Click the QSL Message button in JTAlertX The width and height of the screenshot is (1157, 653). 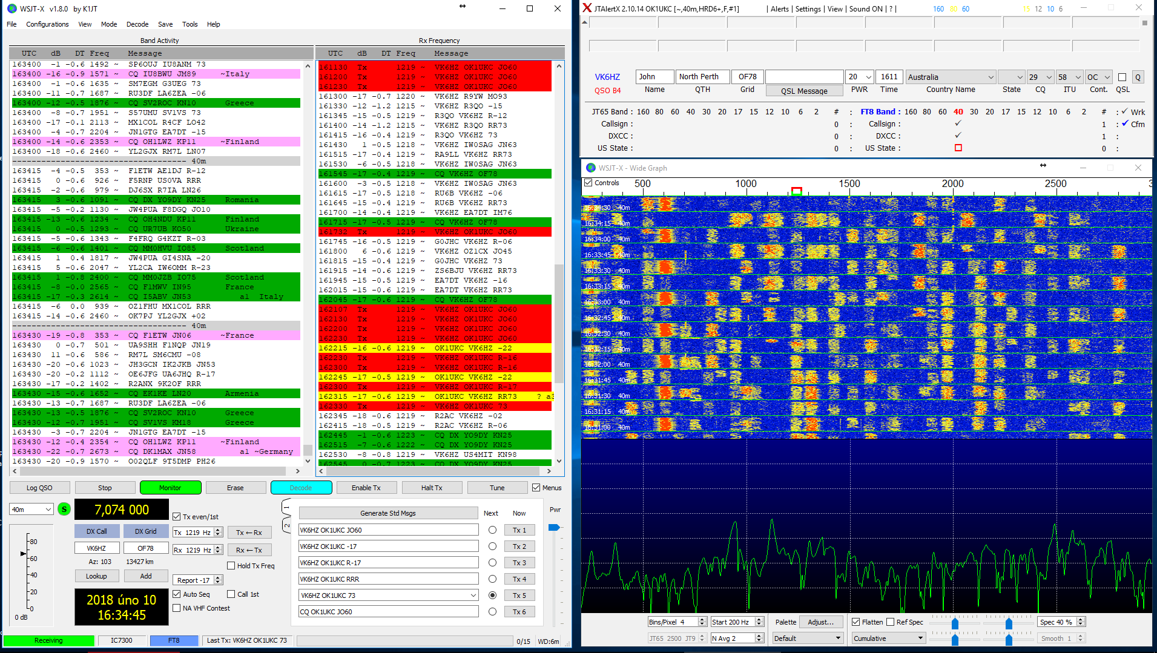[803, 90]
